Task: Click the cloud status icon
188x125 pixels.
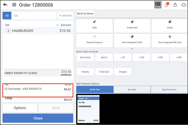Action: 184,5
